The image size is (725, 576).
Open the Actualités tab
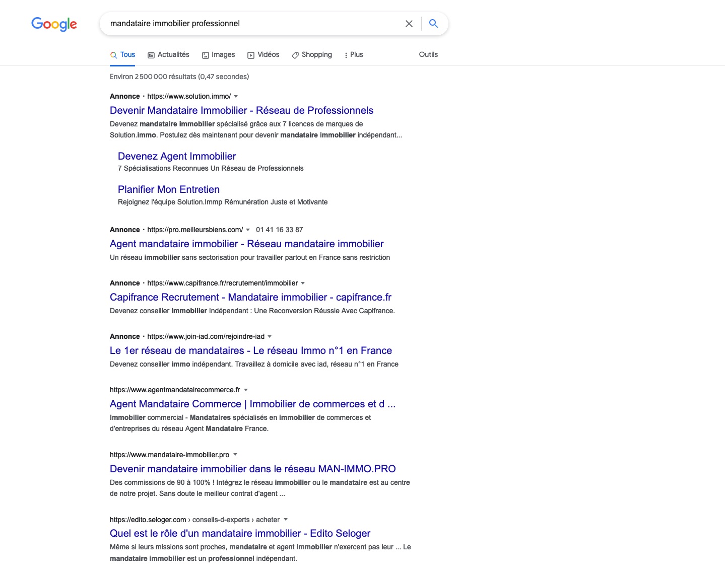coord(168,55)
